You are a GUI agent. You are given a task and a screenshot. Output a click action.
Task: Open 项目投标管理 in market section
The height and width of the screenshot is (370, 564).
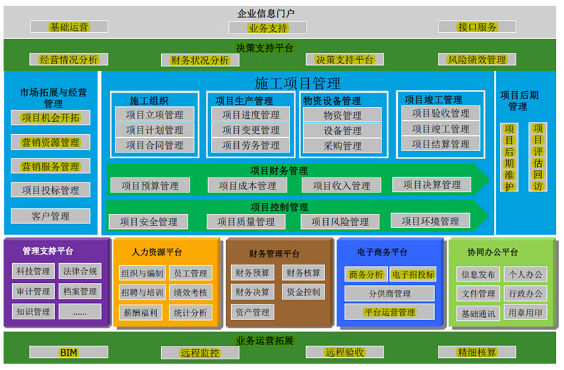tap(51, 190)
